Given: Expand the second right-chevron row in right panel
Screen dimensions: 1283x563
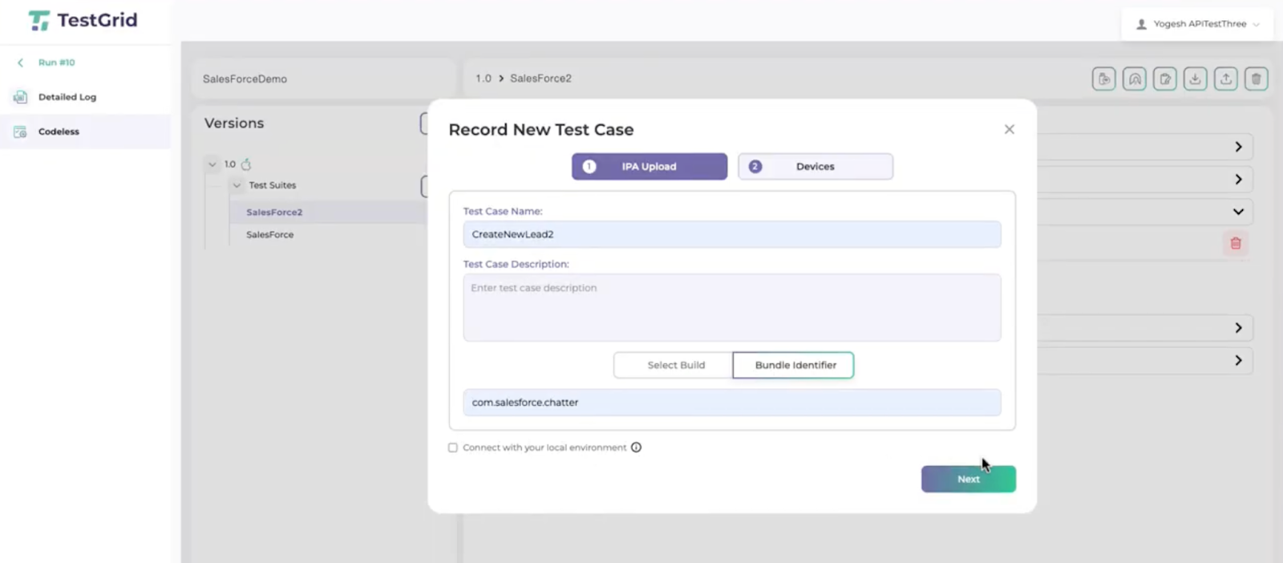Looking at the screenshot, I should coord(1238,180).
